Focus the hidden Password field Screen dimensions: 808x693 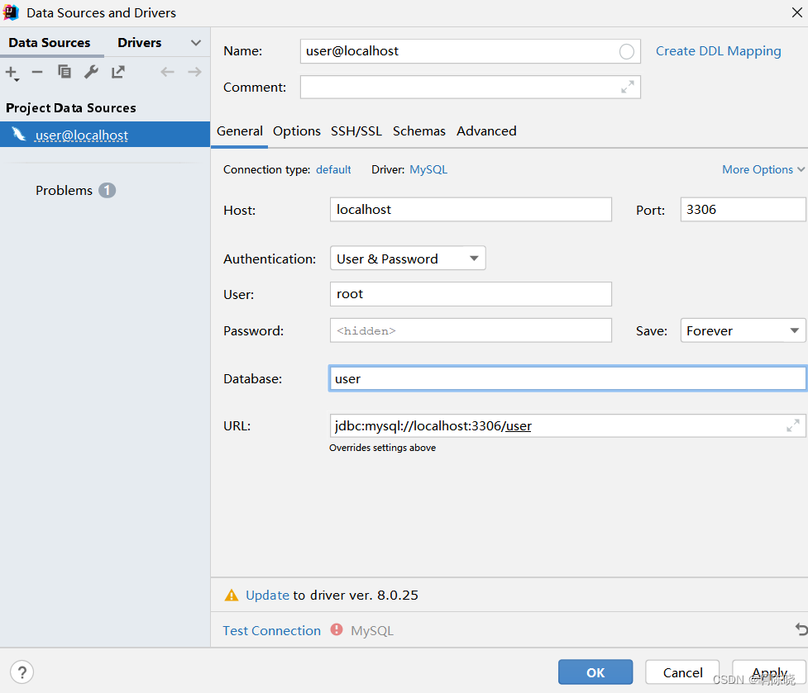(x=471, y=330)
